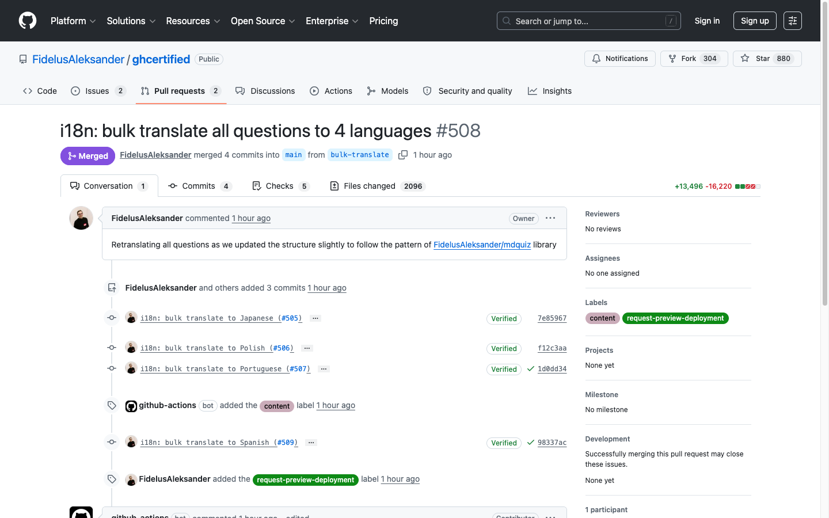Click the diff stat colored squares
The width and height of the screenshot is (829, 518).
(x=748, y=186)
